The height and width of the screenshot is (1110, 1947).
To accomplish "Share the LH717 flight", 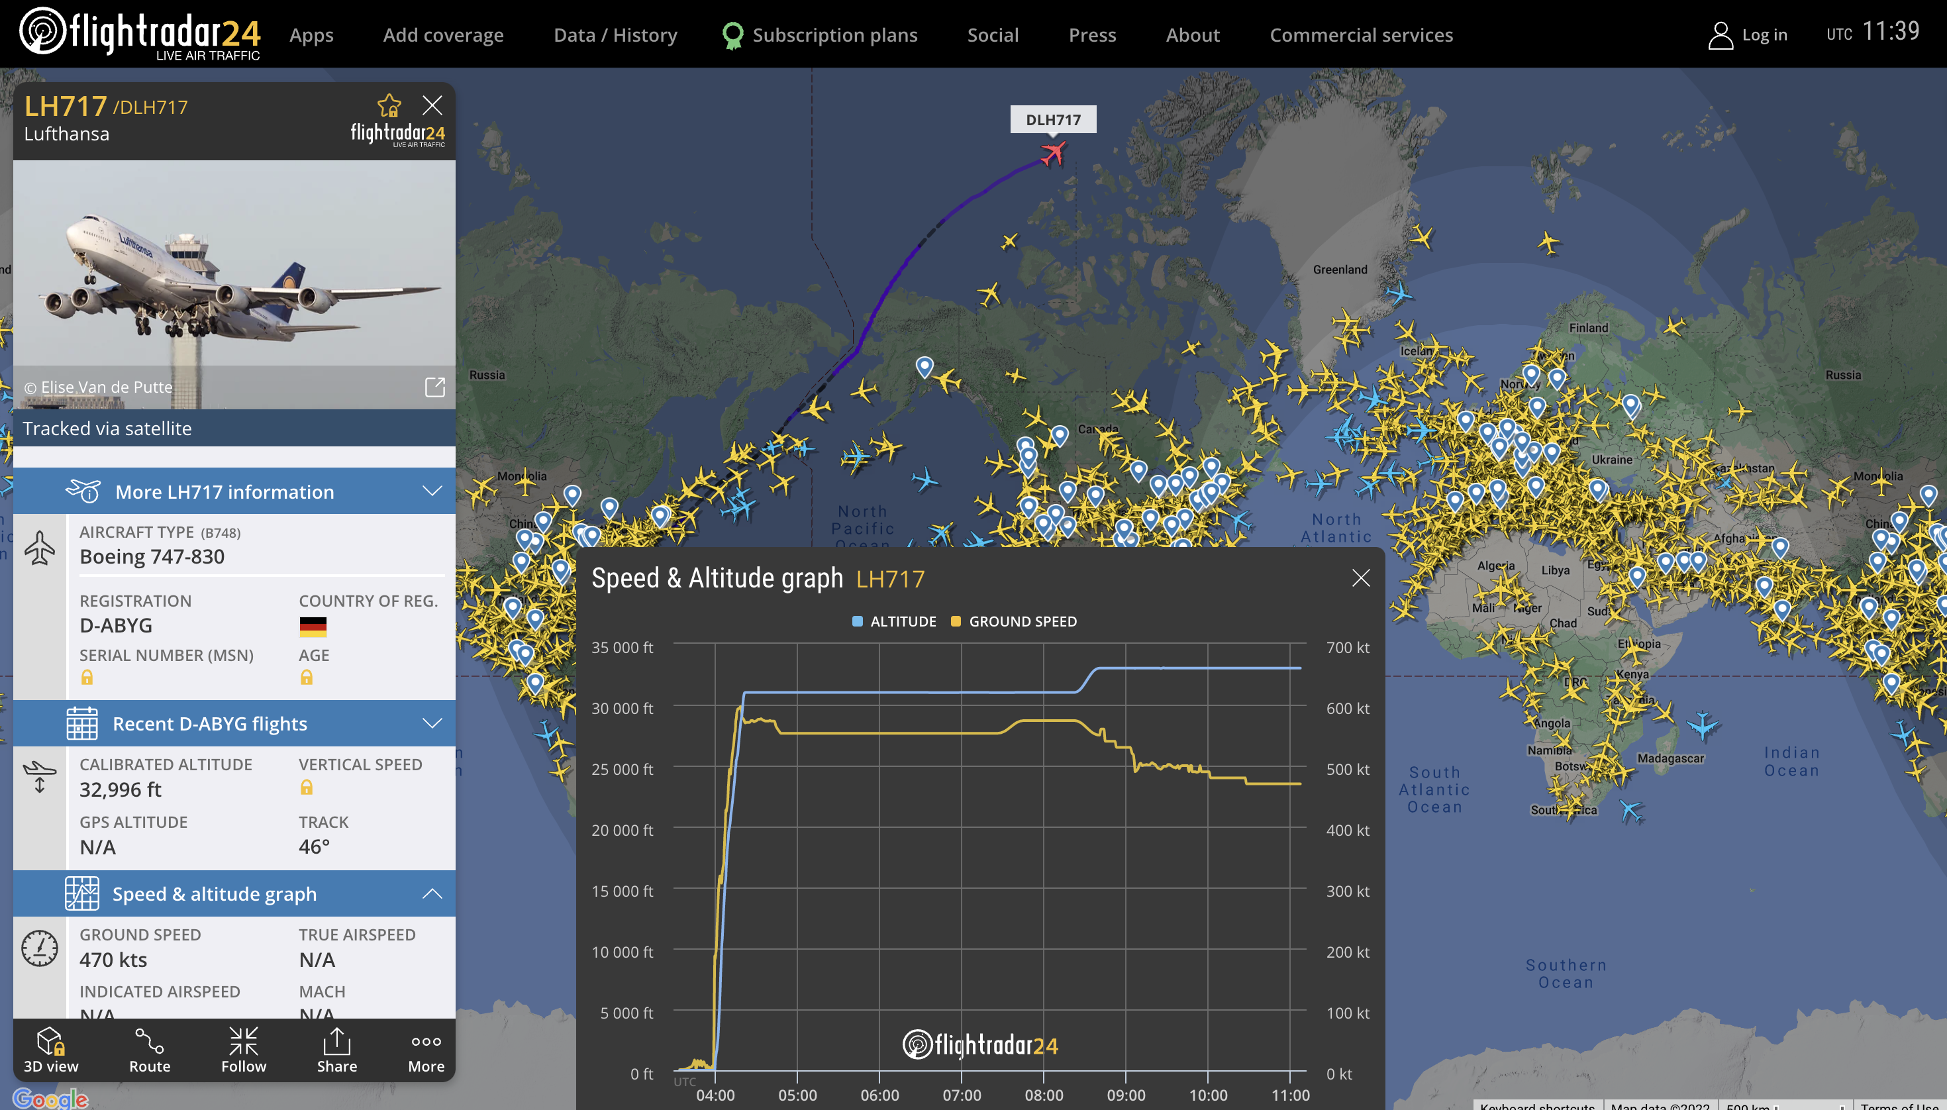I will [337, 1050].
